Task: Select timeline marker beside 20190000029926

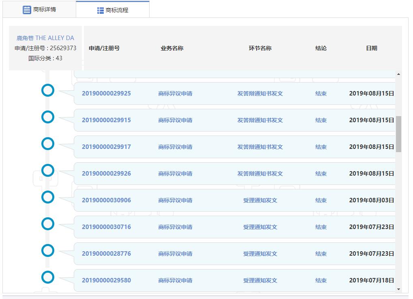Action: tap(48, 170)
